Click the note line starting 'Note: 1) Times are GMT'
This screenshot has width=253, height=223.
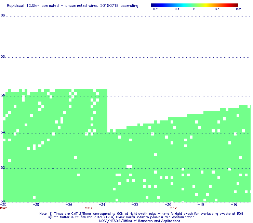[x=141, y=214]
